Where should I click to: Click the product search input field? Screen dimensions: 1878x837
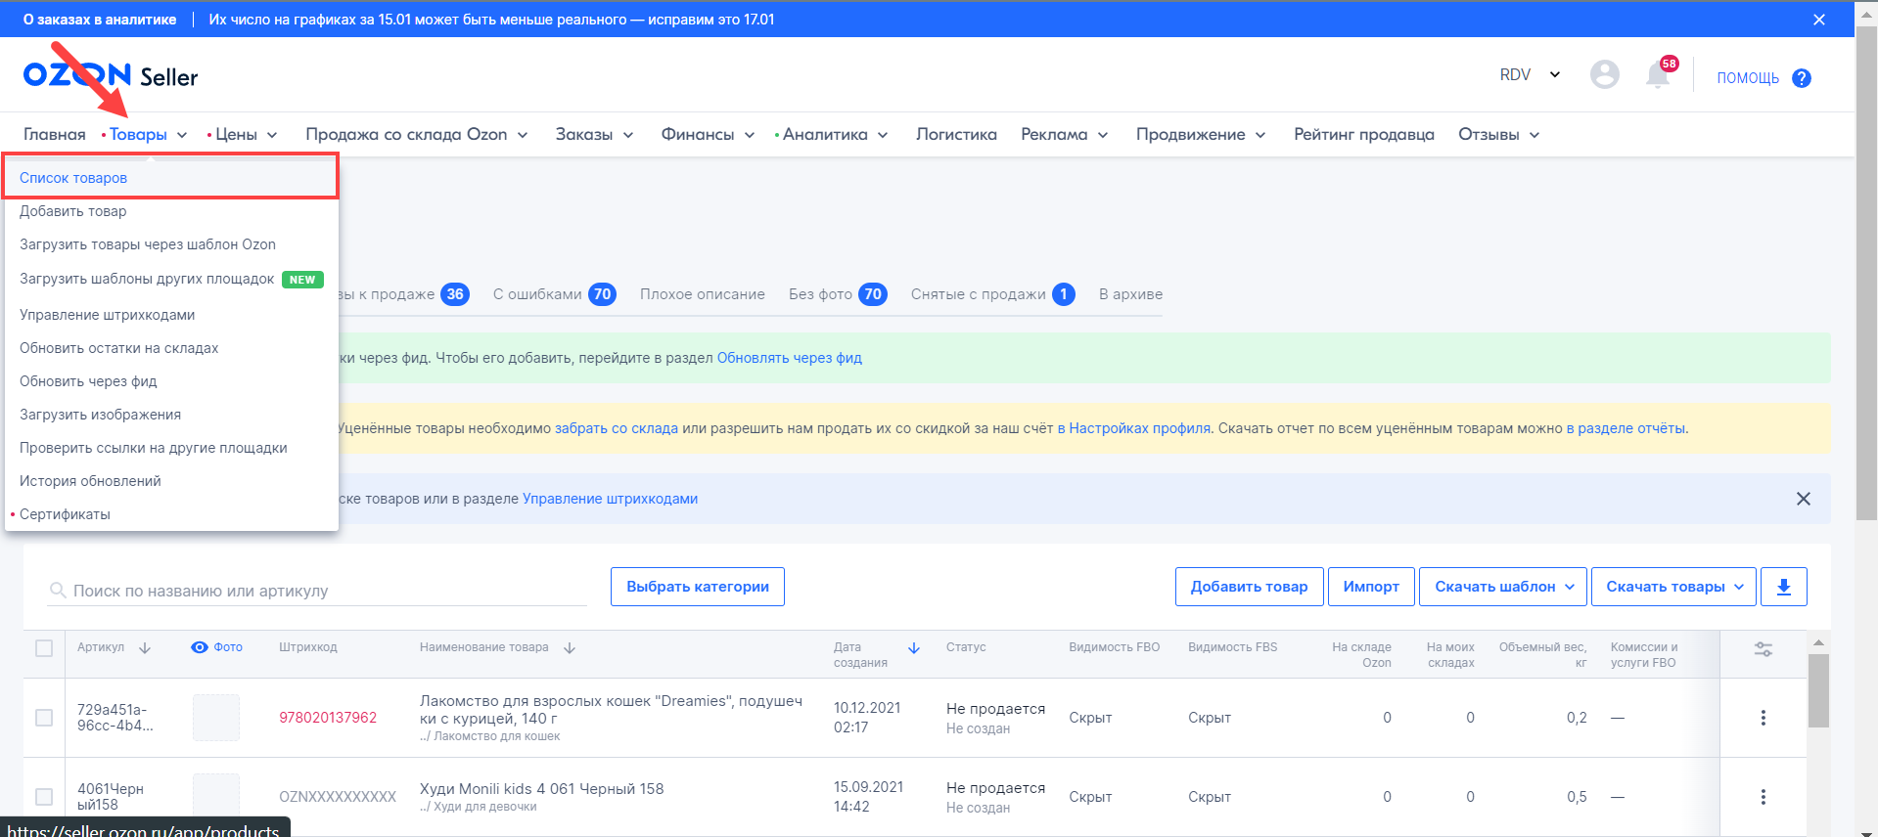click(x=323, y=591)
